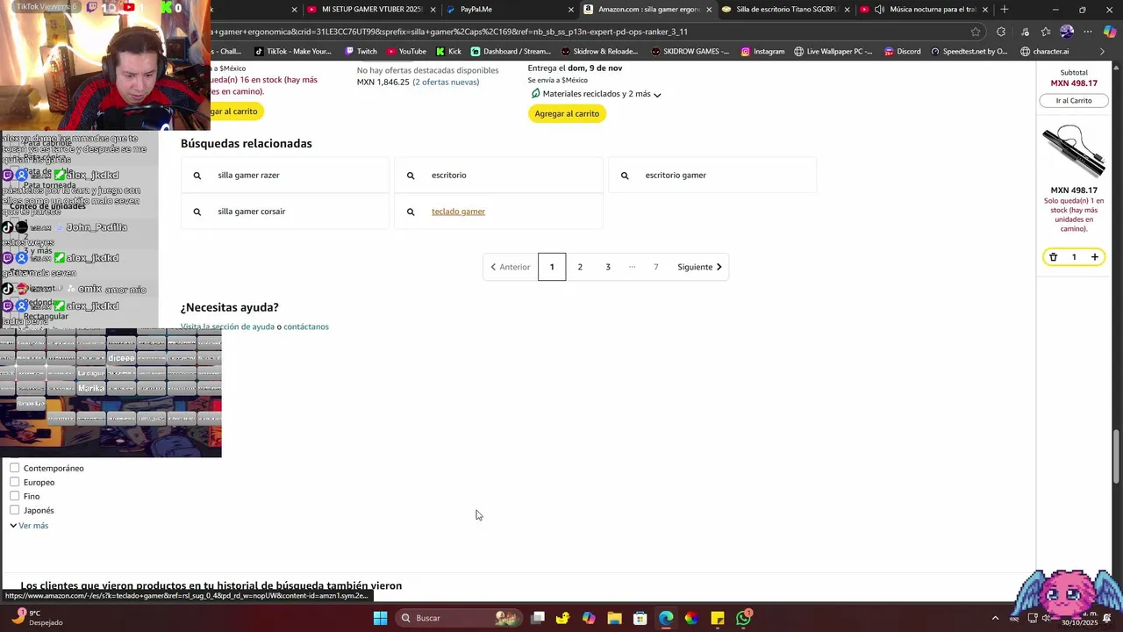Remove cart item with the trash icon
This screenshot has width=1123, height=632.
click(x=1054, y=257)
